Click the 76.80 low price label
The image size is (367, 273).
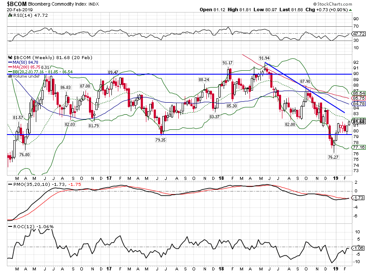[x=25, y=154]
